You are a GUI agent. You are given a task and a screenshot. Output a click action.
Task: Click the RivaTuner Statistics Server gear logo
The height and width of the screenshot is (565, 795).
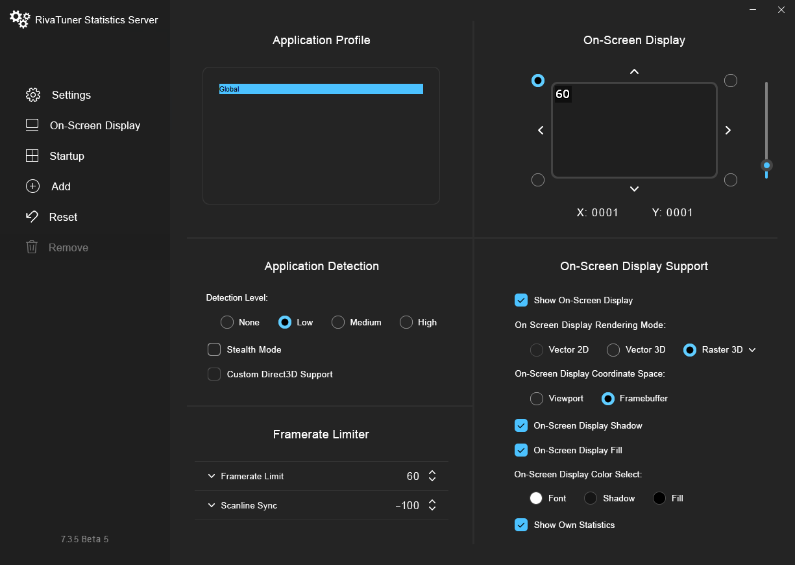[x=19, y=19]
